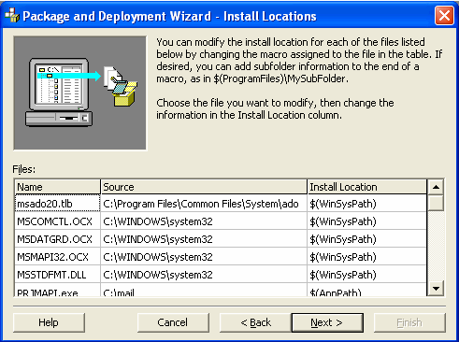459x342 pixels.
Task: Click the Source cell of MSDATGRD.OCX
Action: (204, 239)
